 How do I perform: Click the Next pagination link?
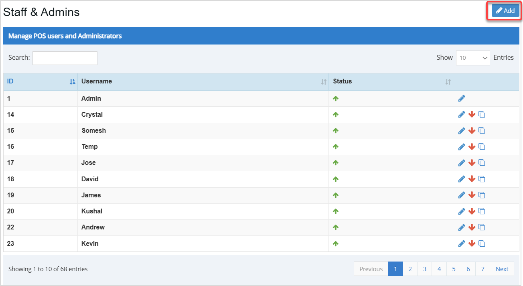click(502, 269)
